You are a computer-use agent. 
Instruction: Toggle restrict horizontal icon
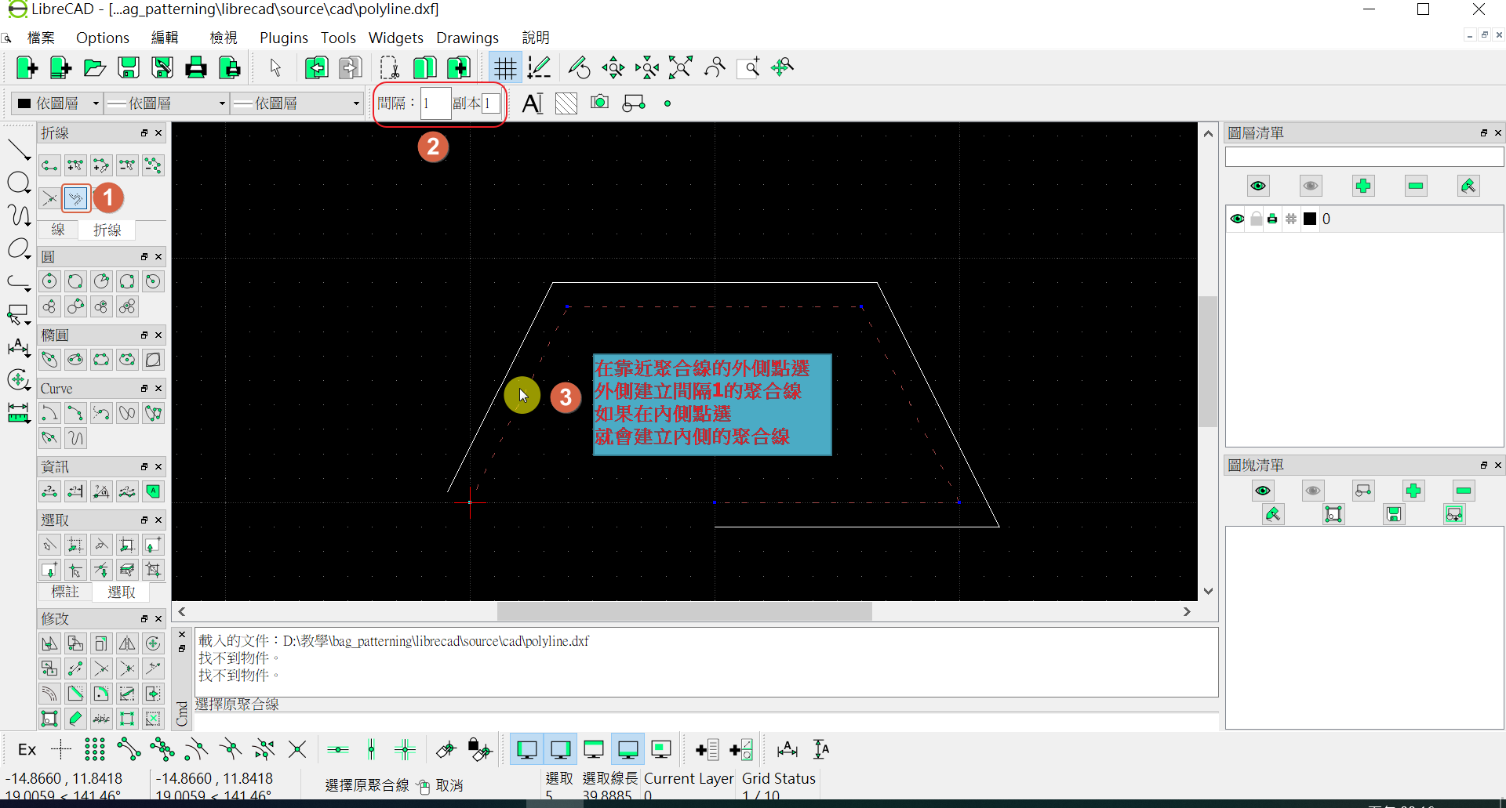click(x=338, y=750)
